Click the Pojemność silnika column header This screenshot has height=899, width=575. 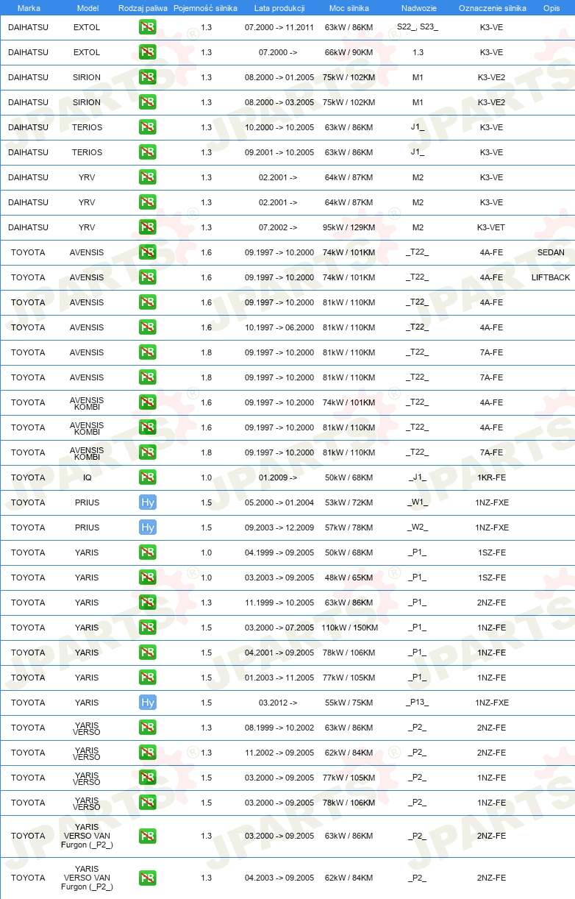[205, 7]
